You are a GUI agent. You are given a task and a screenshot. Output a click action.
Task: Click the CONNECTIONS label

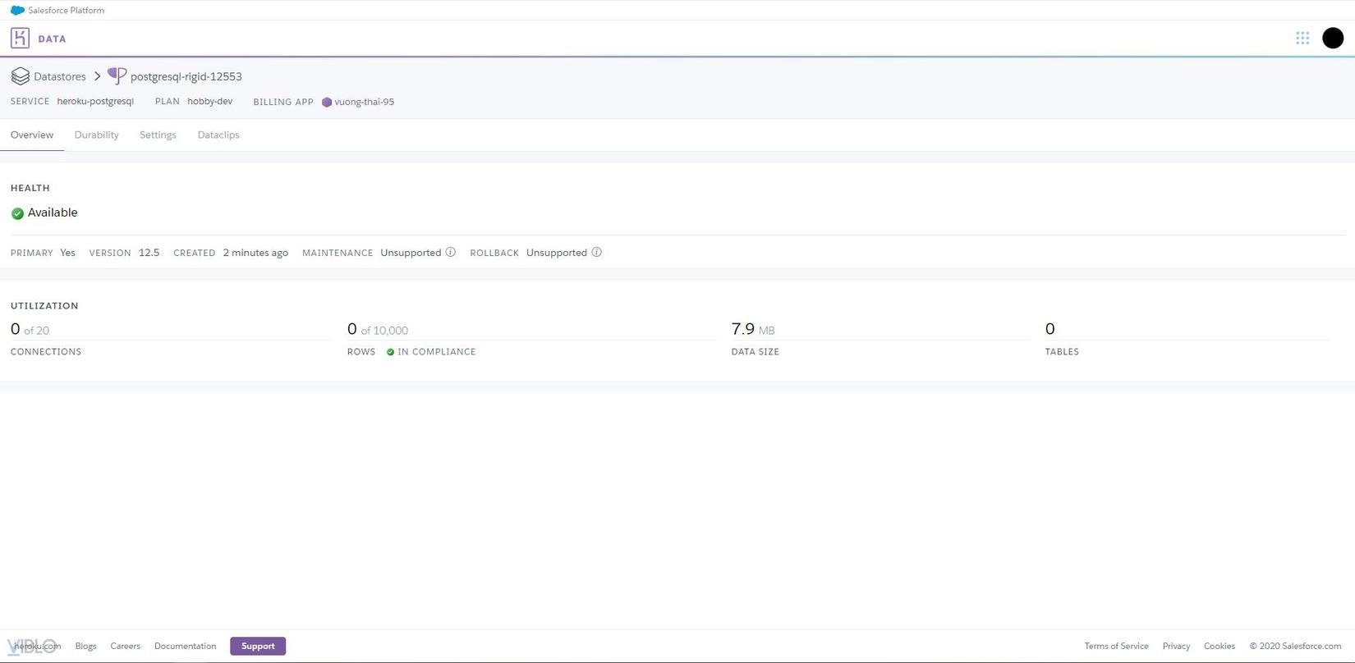[x=46, y=352]
